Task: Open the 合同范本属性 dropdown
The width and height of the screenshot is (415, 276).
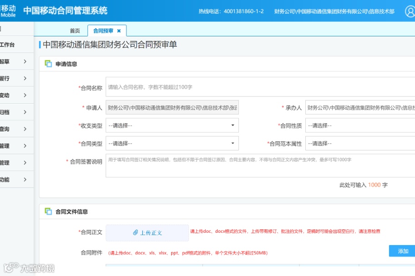Action: coord(360,143)
